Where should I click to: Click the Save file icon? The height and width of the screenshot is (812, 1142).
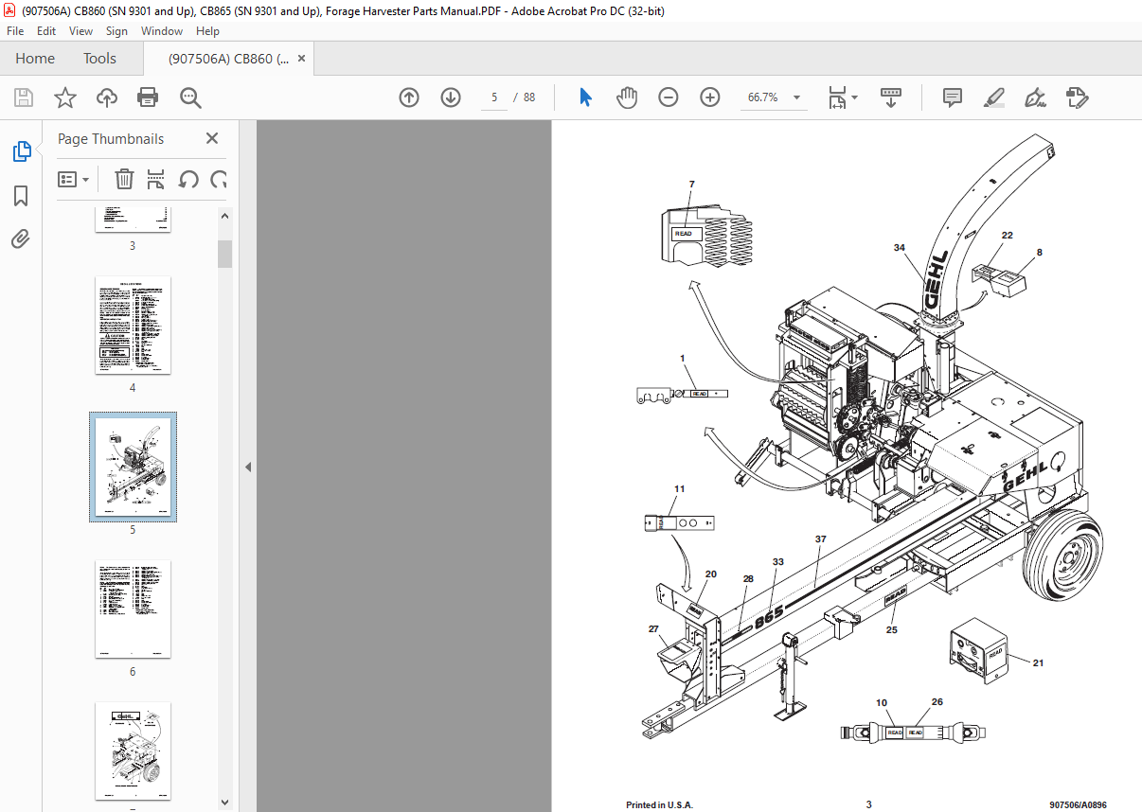24,97
